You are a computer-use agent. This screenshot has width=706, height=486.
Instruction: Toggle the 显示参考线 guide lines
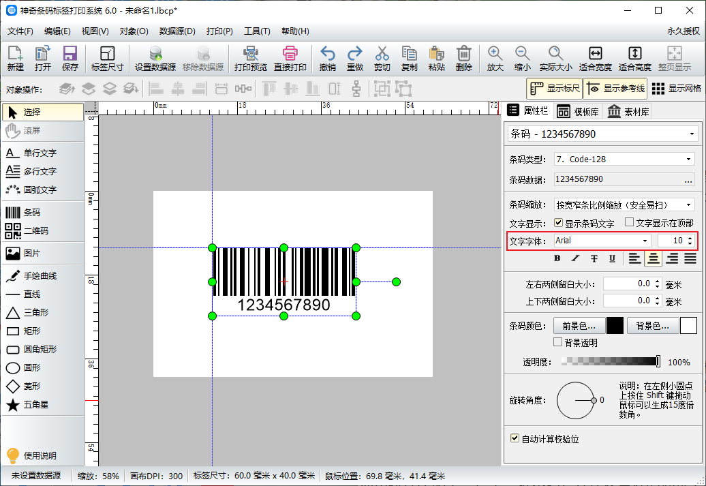615,89
